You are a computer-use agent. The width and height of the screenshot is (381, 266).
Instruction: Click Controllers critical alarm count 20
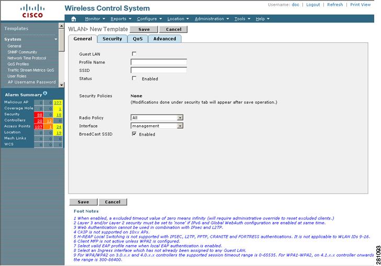click(39, 121)
